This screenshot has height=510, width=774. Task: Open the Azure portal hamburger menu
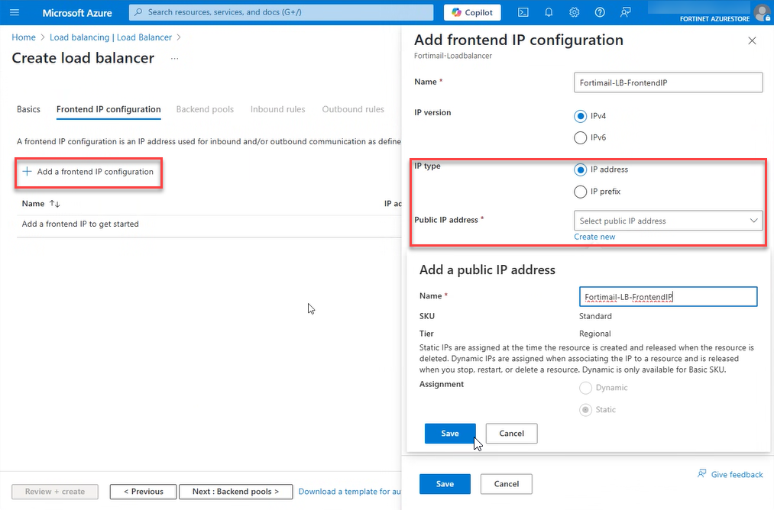pos(15,12)
